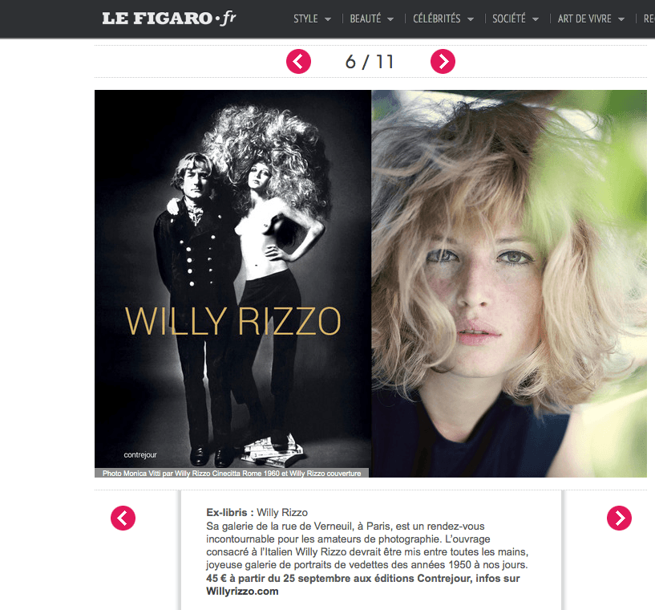The height and width of the screenshot is (610, 655).
Task: Expand the Beauté menu dropdown arrow
Action: [x=390, y=19]
